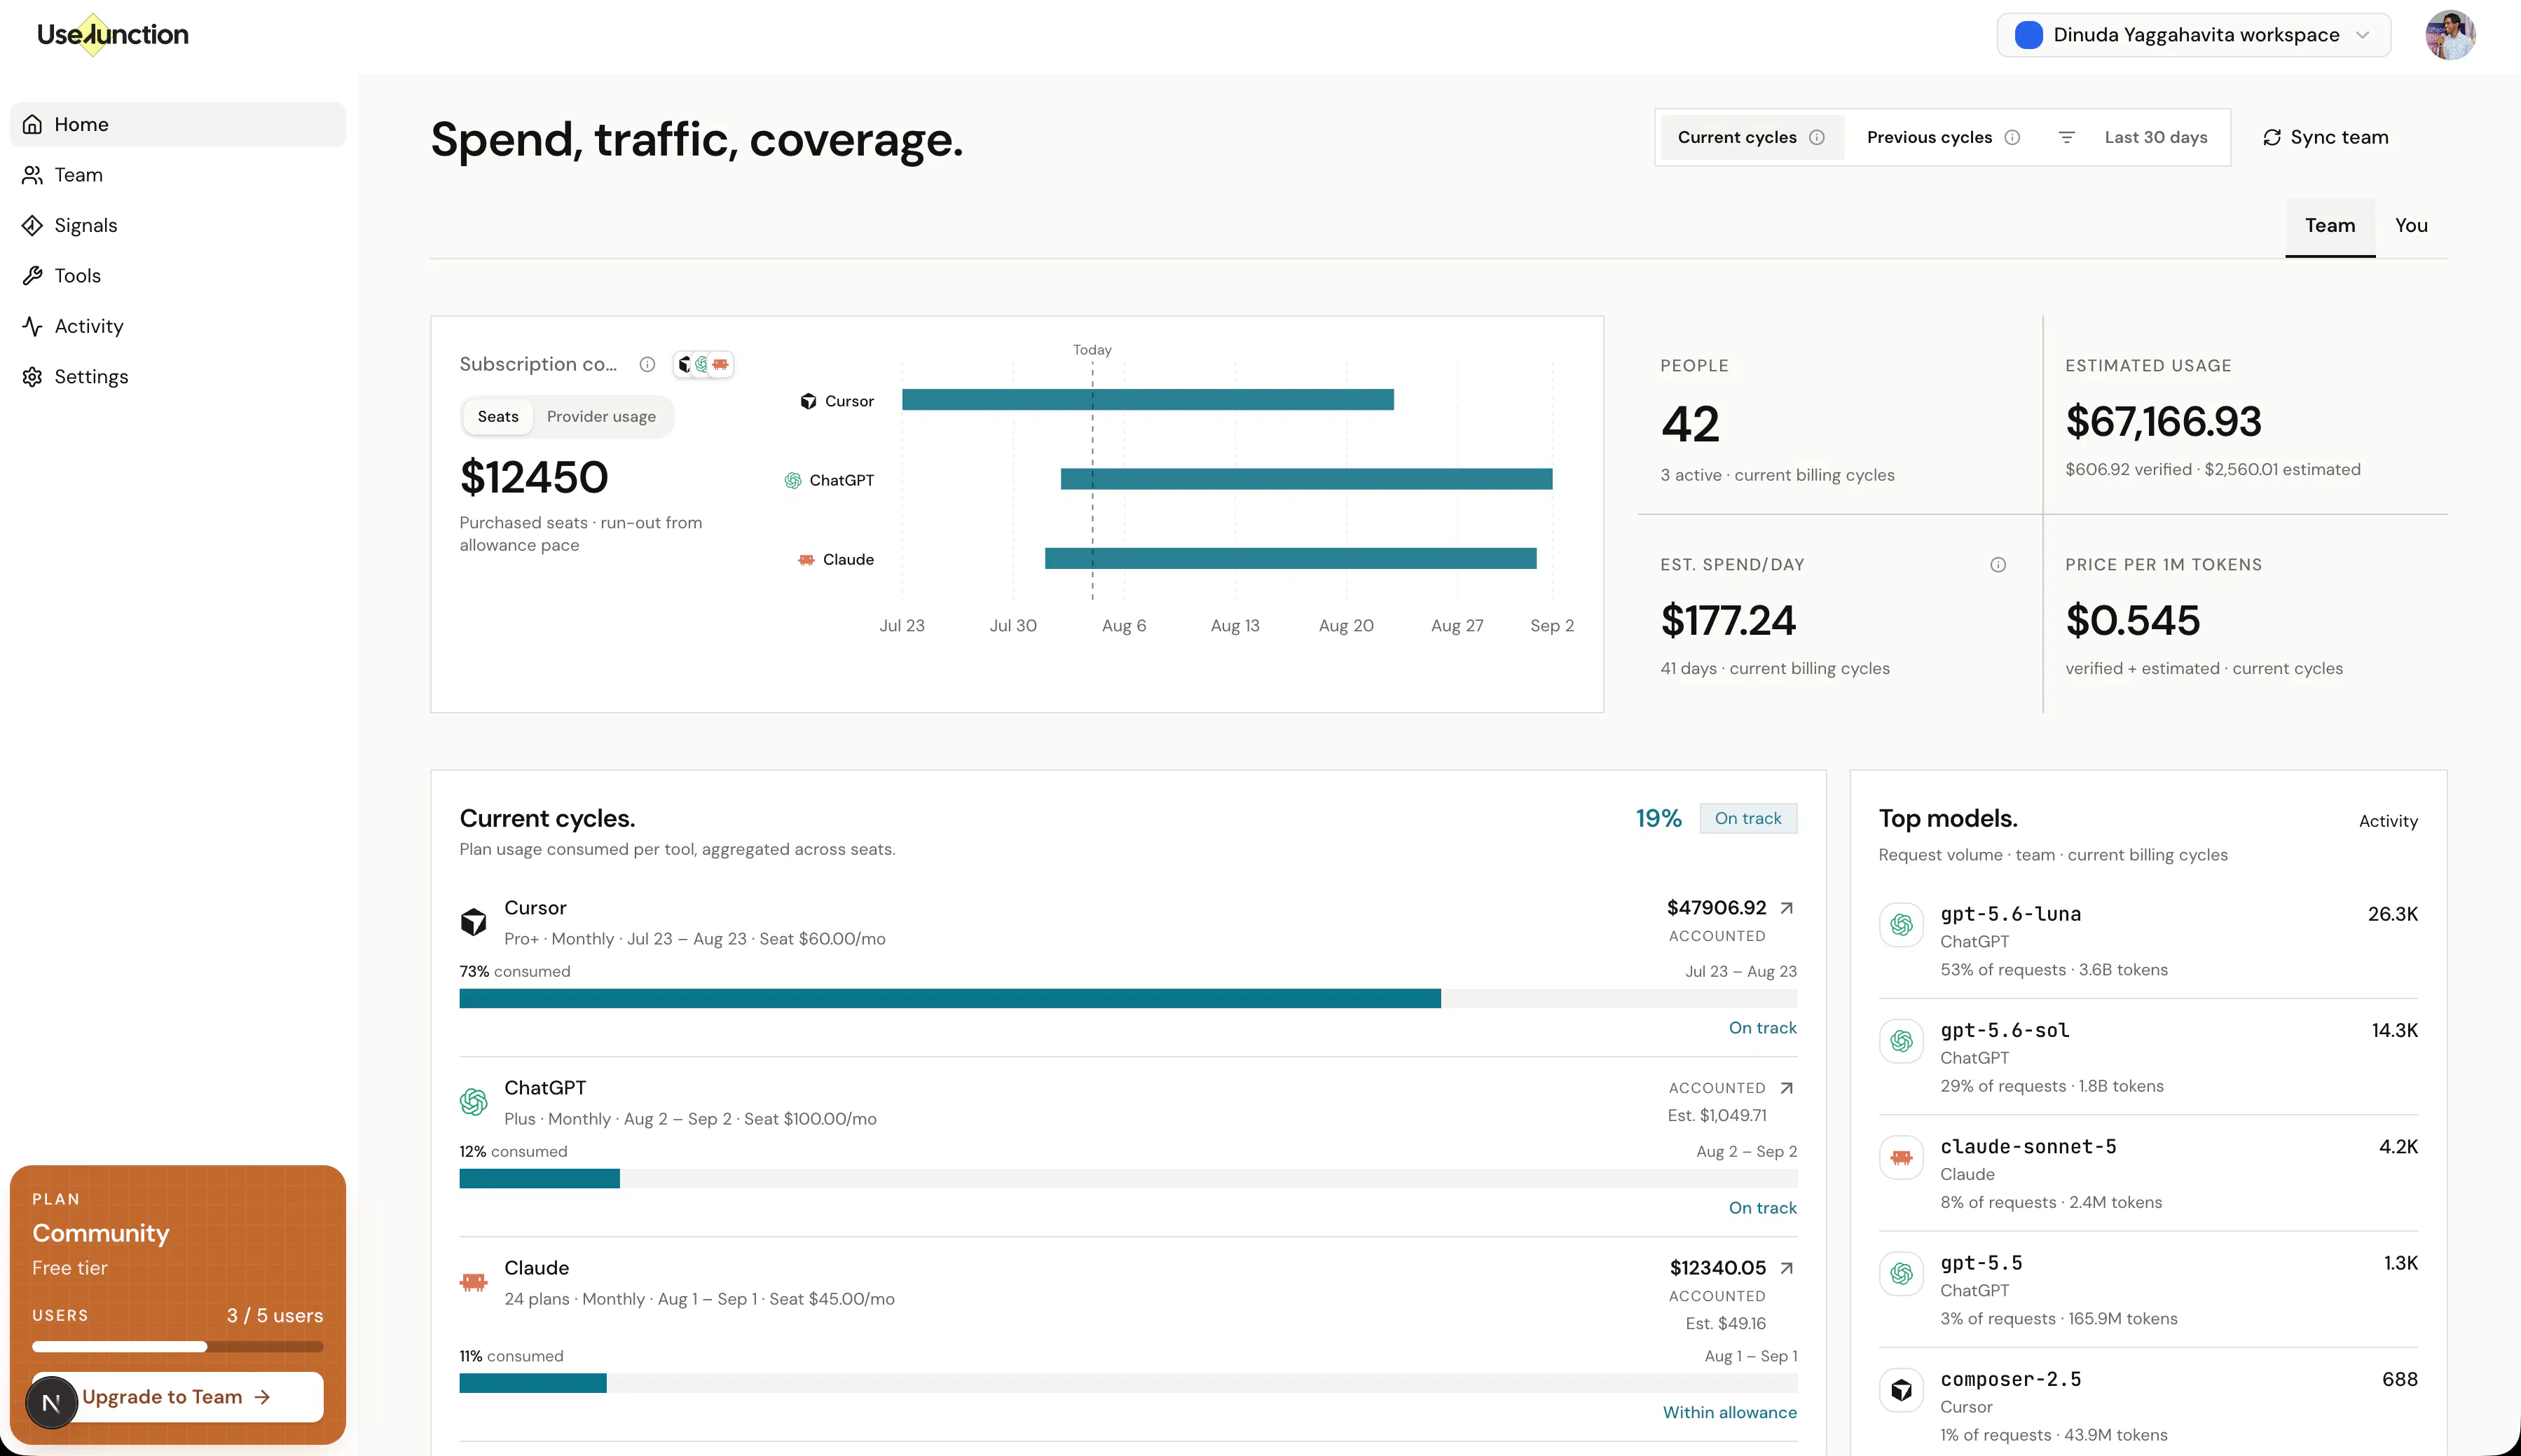Open the Claude $12340.05 arrow link

(x=1787, y=1268)
